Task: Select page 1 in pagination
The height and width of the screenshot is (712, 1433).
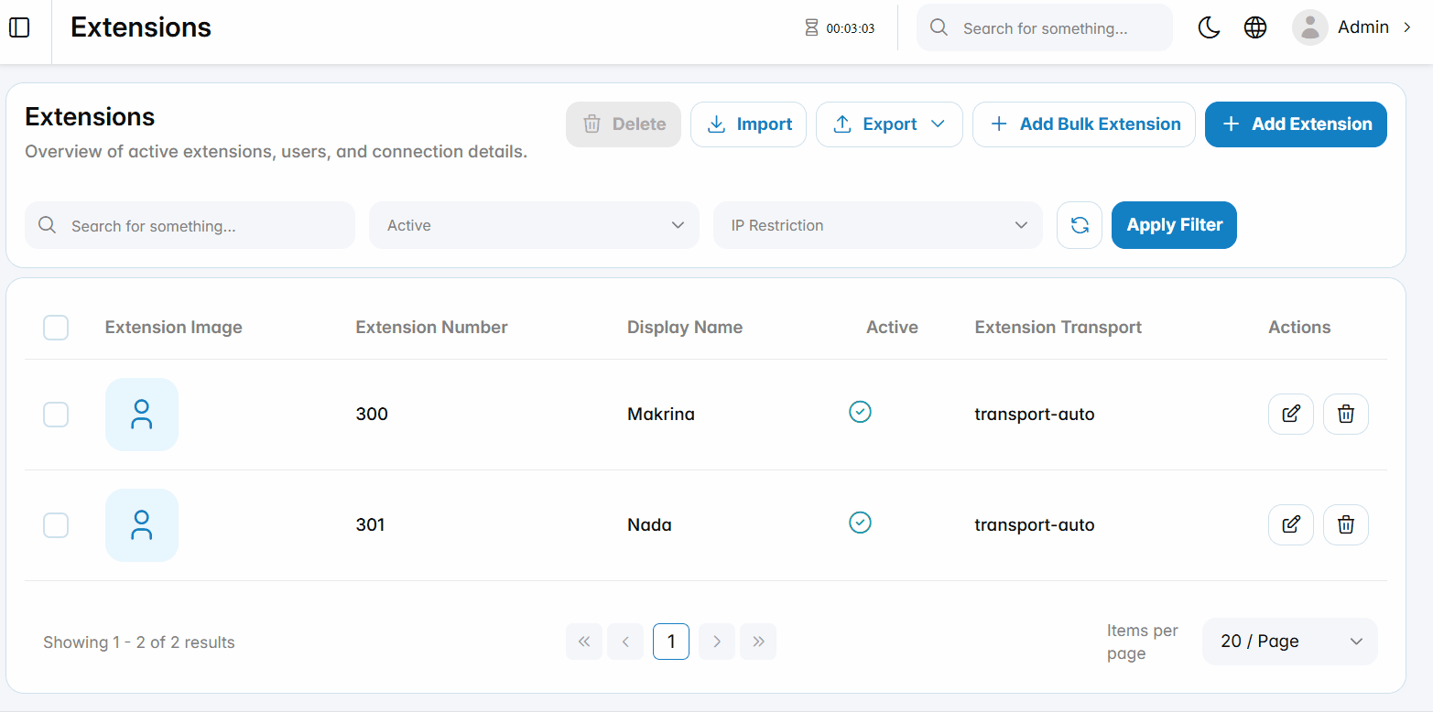Action: pos(671,642)
